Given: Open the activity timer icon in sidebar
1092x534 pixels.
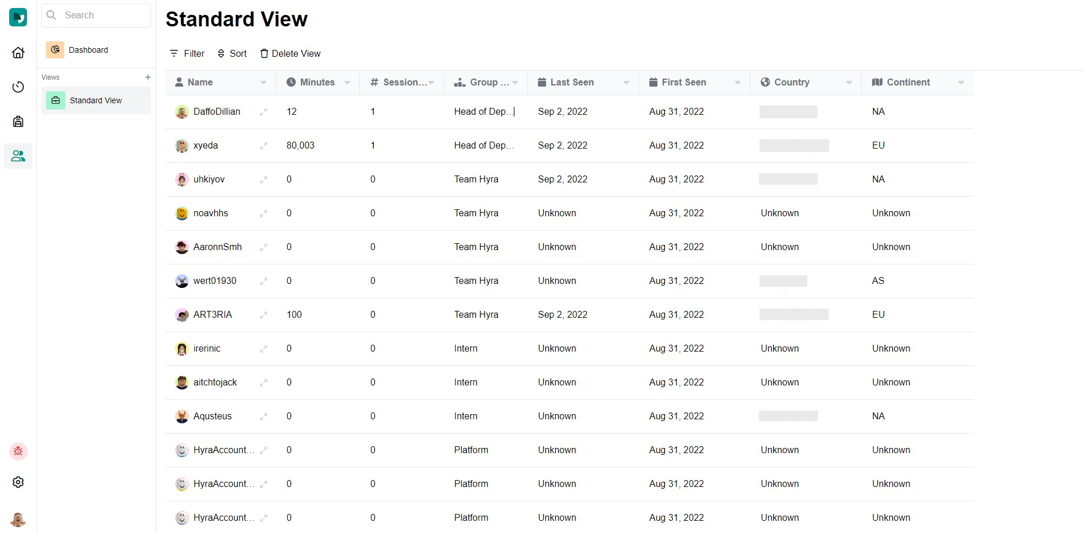Looking at the screenshot, I should click(18, 87).
